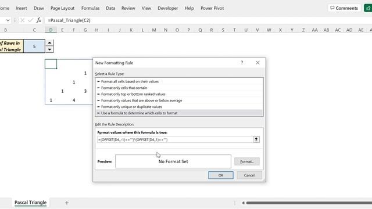Click the Format... button
This screenshot has height=209, width=372.
(246, 161)
